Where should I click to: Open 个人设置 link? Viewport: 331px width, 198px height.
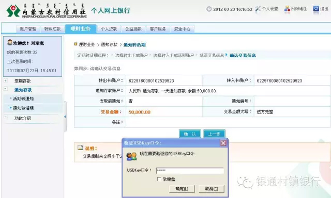[x=270, y=9]
